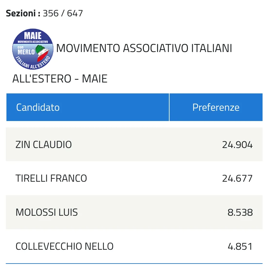The image size is (278, 269).
Task: Click the 356 / 647 sections count
Action: click(x=63, y=13)
